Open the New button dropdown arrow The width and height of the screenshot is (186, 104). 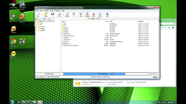coord(42,15)
